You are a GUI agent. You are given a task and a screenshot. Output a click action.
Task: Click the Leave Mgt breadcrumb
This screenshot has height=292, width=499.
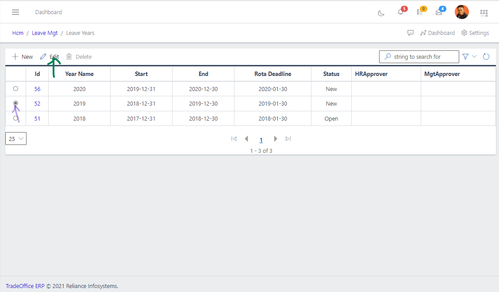click(x=45, y=33)
